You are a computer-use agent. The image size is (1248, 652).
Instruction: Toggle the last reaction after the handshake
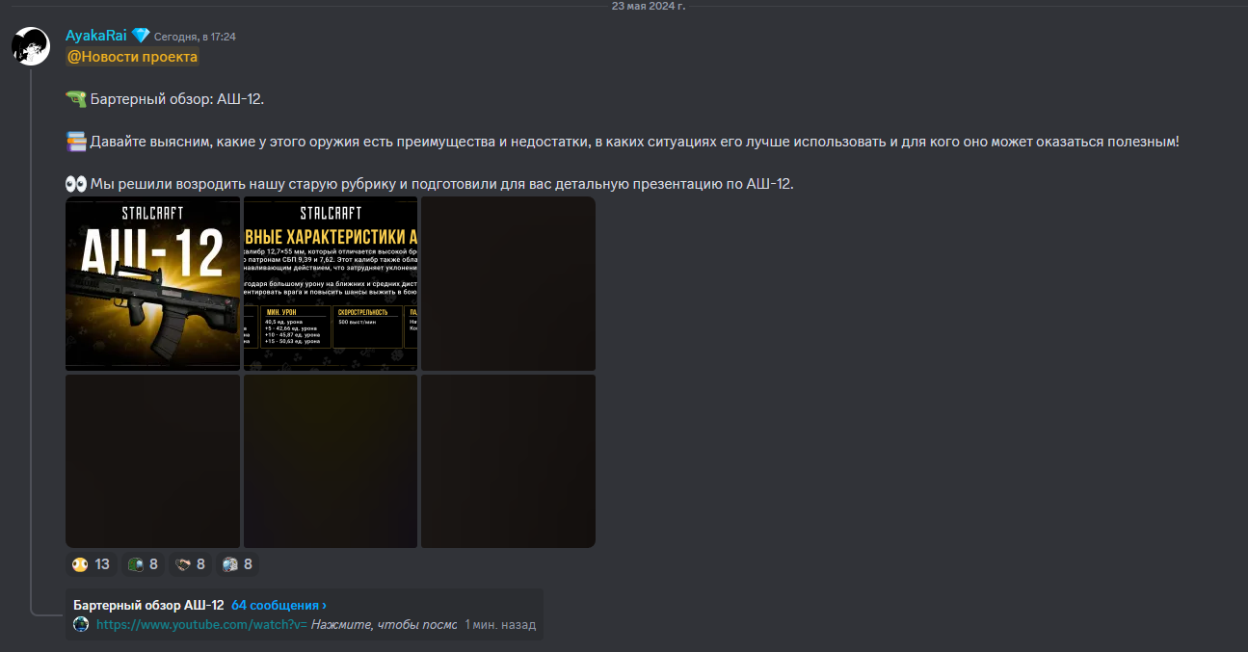(237, 564)
